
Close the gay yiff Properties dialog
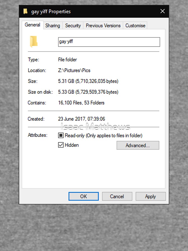pos(163,11)
